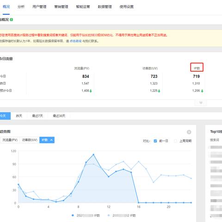The image size is (222, 222).
Task: Select today's PV value 834
Action: point(86,76)
